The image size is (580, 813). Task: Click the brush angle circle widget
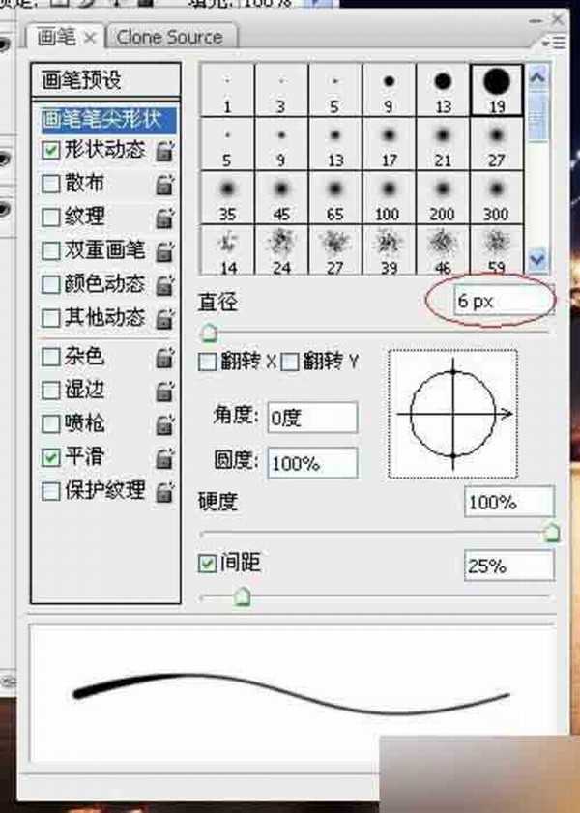pos(453,414)
